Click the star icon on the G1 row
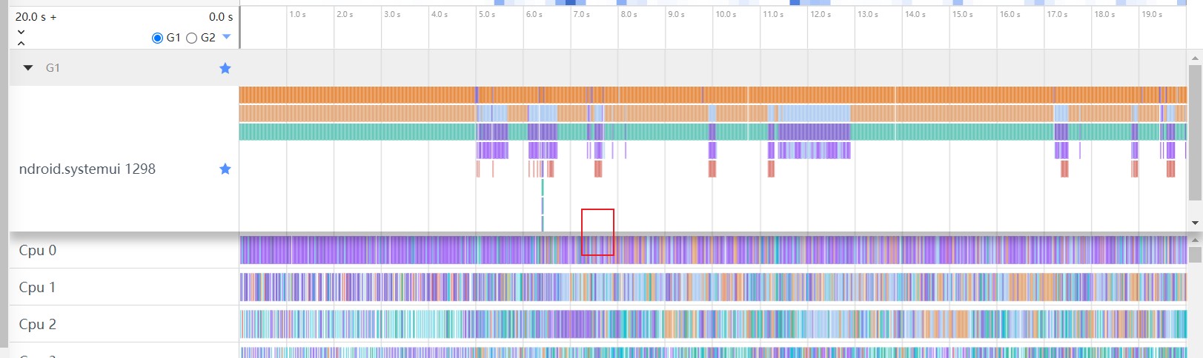 pyautogui.click(x=225, y=68)
